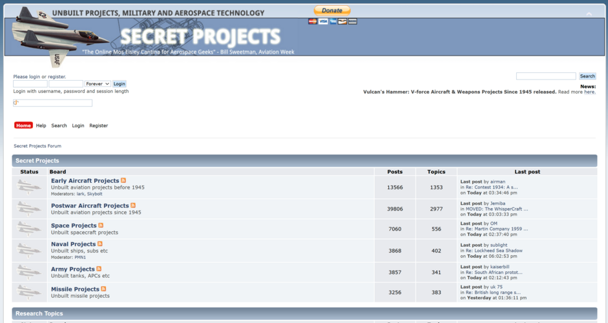Open last poster Jemiba's profile

point(498,203)
